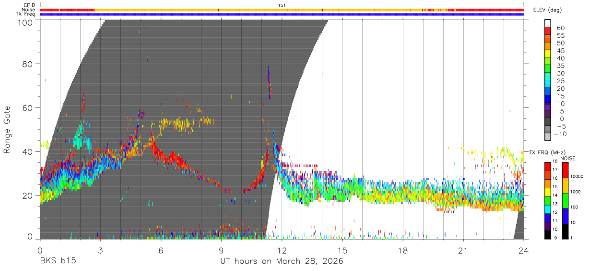Click the "1000" label on the NOISE bar
The image size is (589, 271).
pyautogui.click(x=577, y=192)
